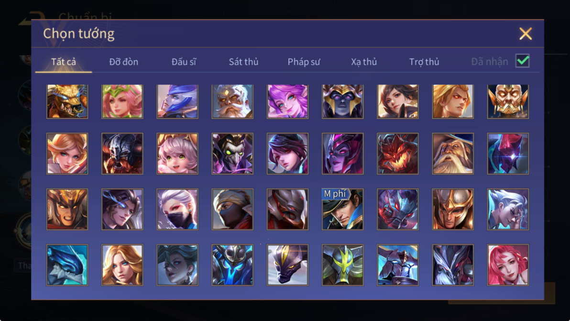Toggle the "Đã nhận" checkbox
This screenshot has width=570, height=321.
(522, 61)
